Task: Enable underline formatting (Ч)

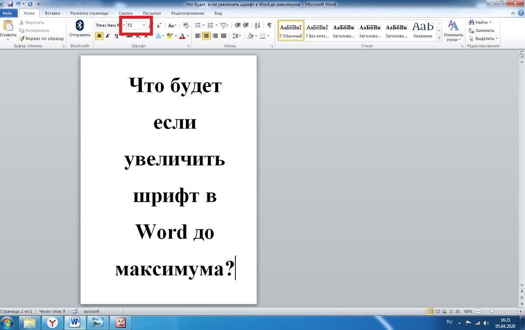Action: 116,35
